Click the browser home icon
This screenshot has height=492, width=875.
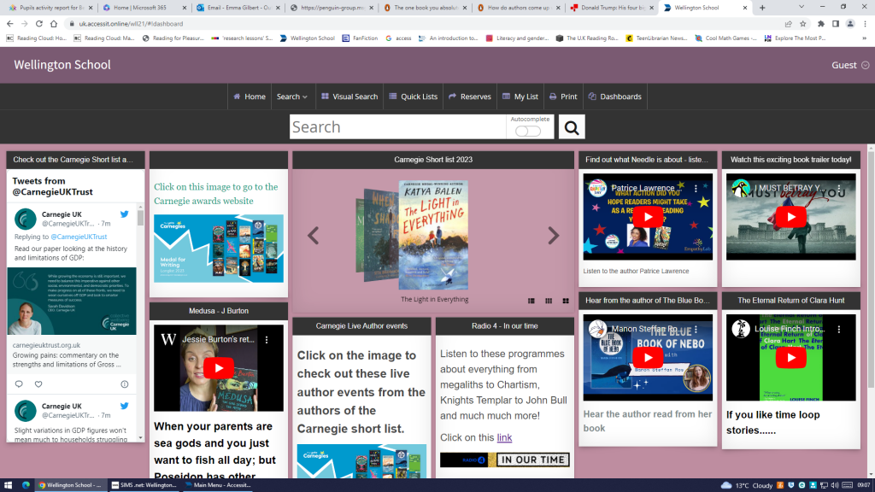(x=54, y=24)
